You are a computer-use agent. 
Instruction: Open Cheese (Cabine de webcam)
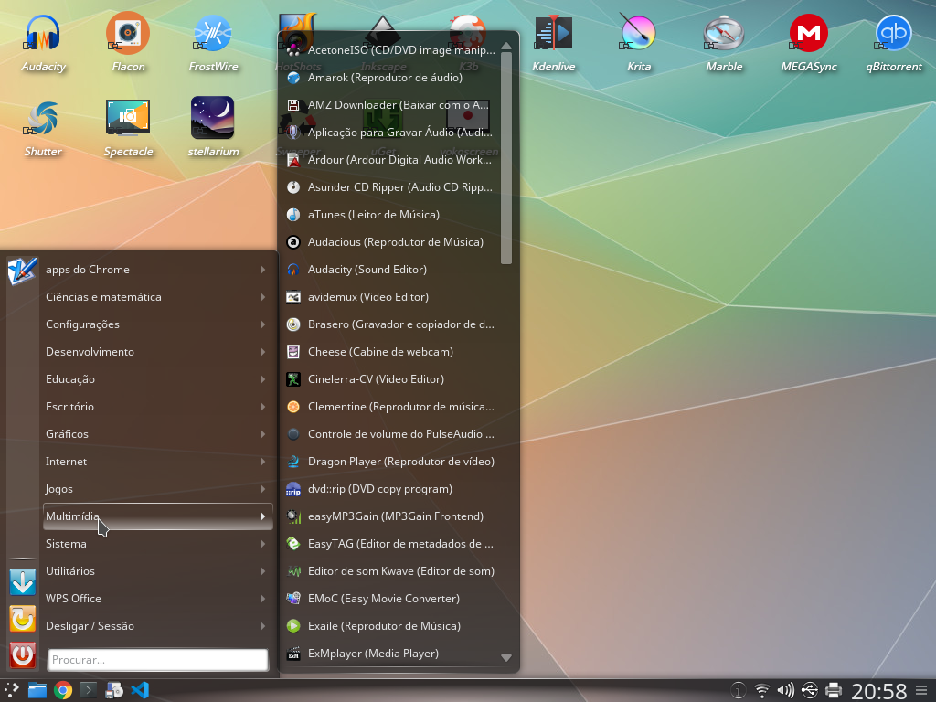391,352
